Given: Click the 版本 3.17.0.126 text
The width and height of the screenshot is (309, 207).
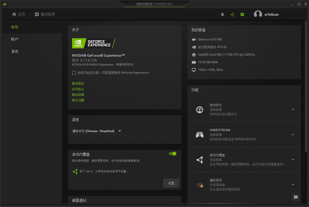Looking at the screenshot, I should coord(84,60).
